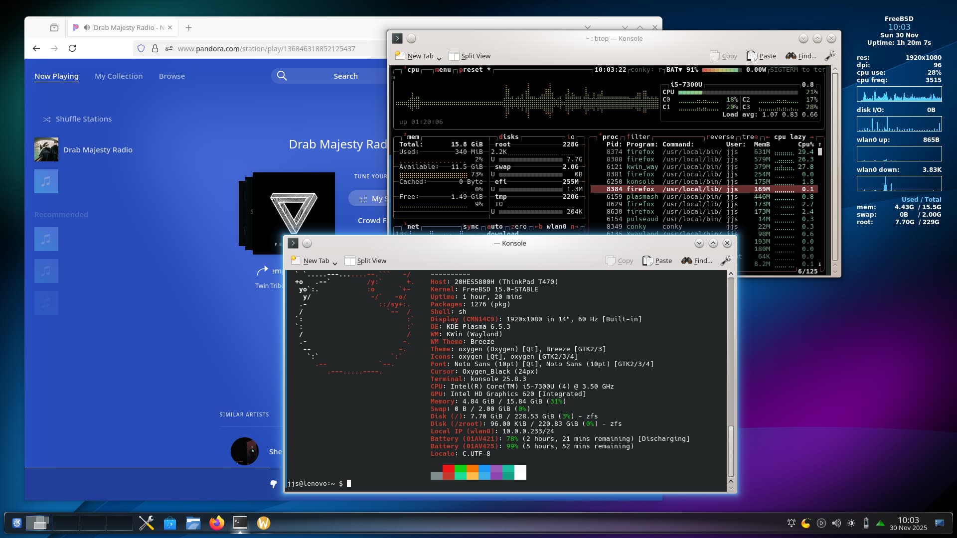Screen dimensions: 957x538
Task: Reload the Pandora page
Action: 72,48
